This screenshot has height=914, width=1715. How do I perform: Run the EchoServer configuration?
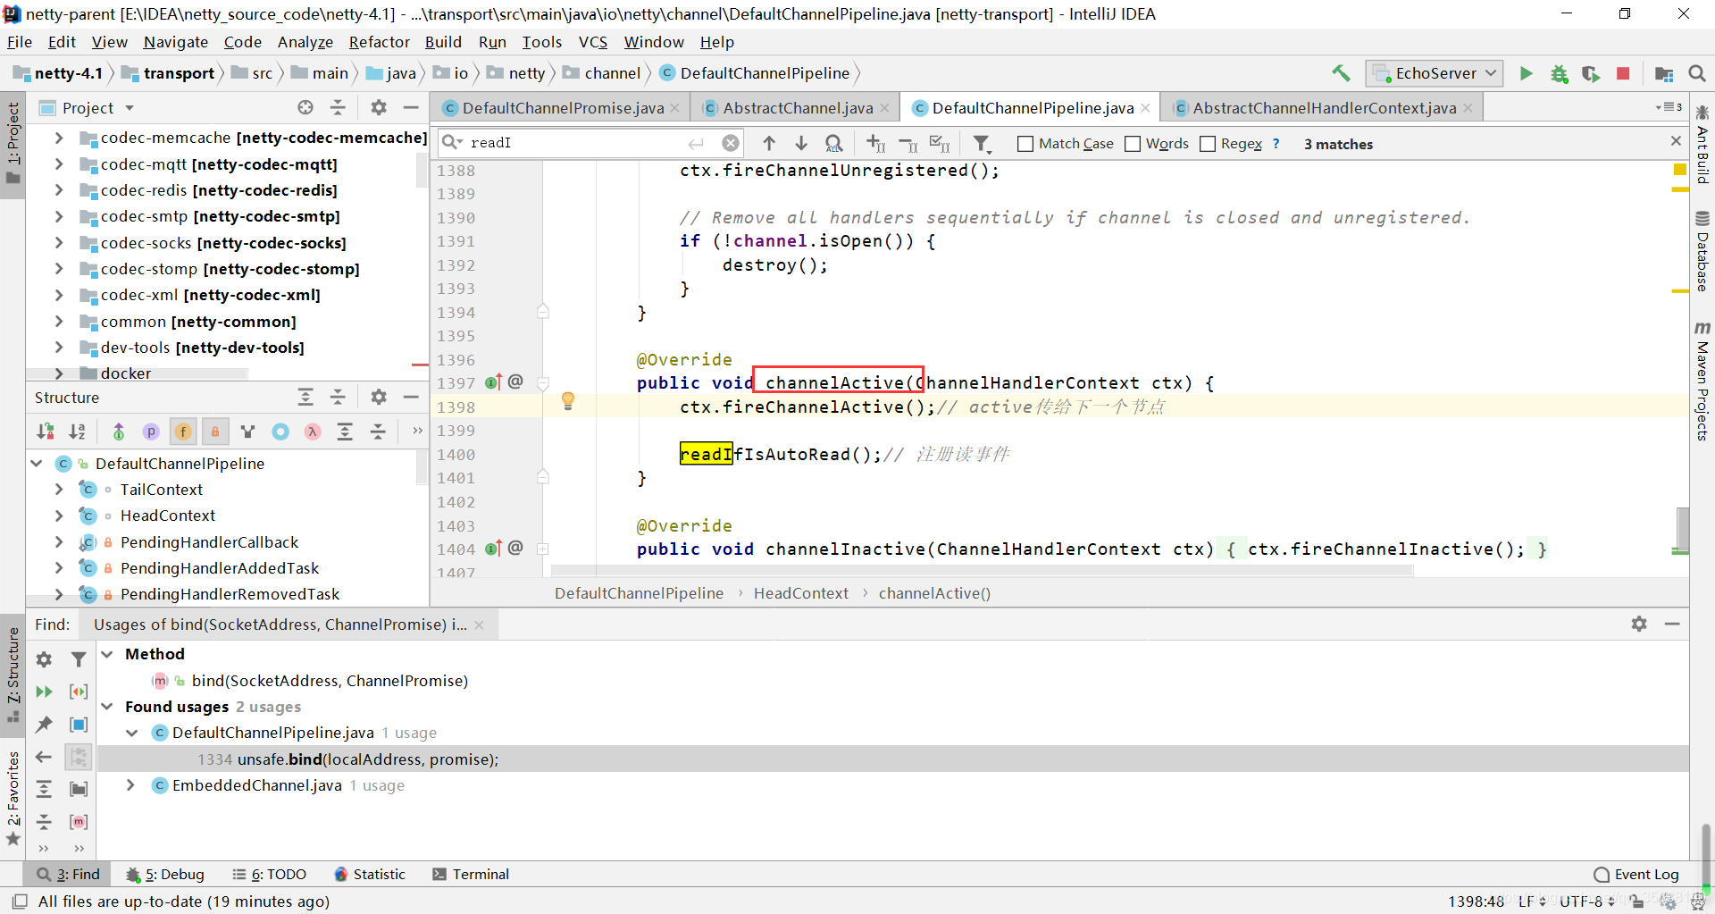[1526, 73]
